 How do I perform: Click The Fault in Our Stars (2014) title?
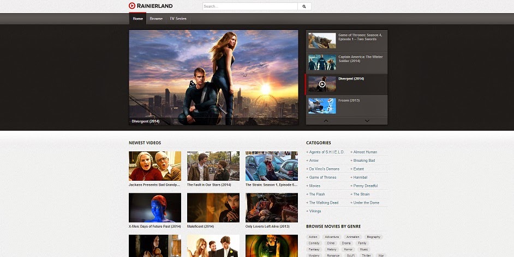(209, 185)
